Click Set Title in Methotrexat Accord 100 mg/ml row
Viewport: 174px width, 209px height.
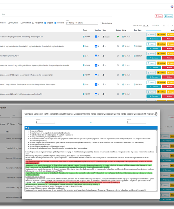tap(161, 73)
